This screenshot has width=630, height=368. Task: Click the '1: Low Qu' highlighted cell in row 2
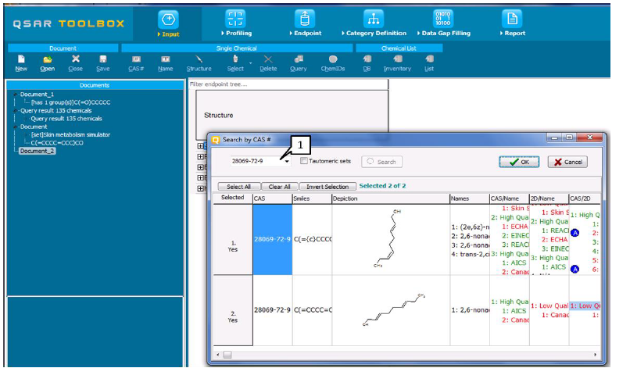[x=585, y=305]
